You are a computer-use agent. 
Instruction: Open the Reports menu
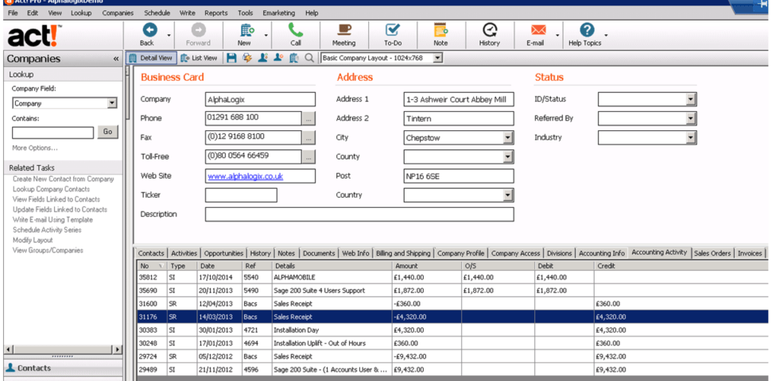coord(216,13)
